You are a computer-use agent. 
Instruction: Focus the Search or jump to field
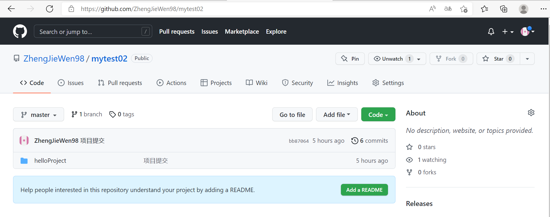pyautogui.click(x=93, y=31)
